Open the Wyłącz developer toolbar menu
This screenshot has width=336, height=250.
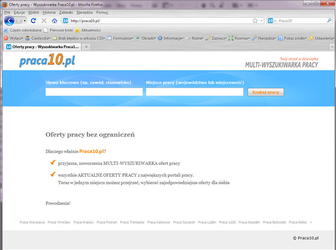tap(13, 38)
